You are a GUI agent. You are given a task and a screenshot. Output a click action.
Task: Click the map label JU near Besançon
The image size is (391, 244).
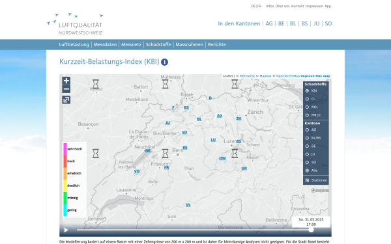tap(167, 123)
